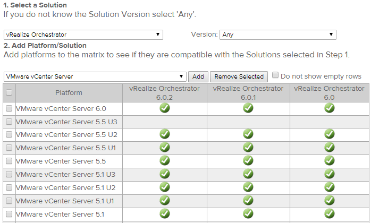Click the vRealize Orchestrator 6.0 column header

pyautogui.click(x=330, y=93)
